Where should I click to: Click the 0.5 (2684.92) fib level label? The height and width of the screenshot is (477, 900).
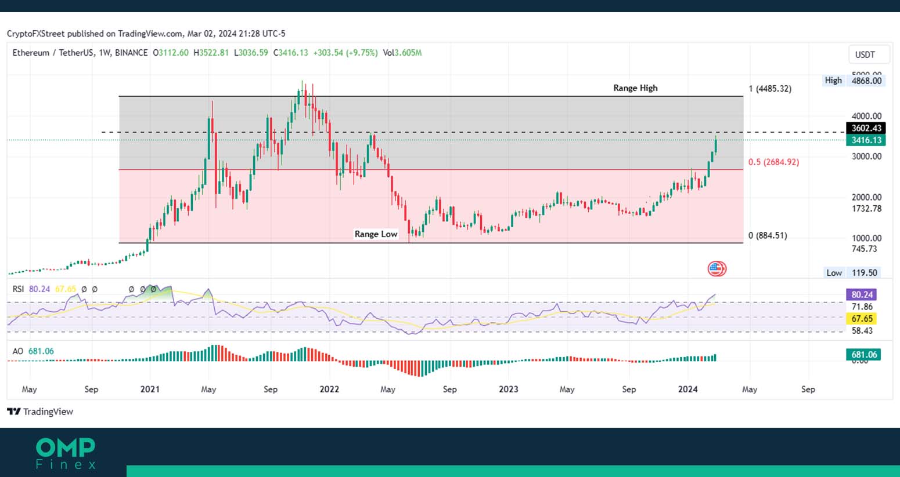click(x=773, y=162)
